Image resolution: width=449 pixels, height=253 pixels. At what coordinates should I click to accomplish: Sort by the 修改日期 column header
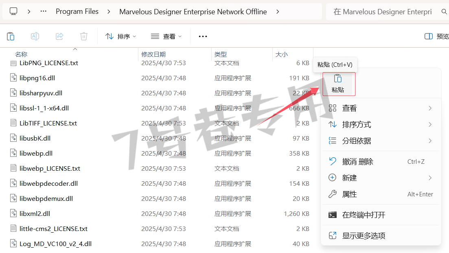[153, 54]
